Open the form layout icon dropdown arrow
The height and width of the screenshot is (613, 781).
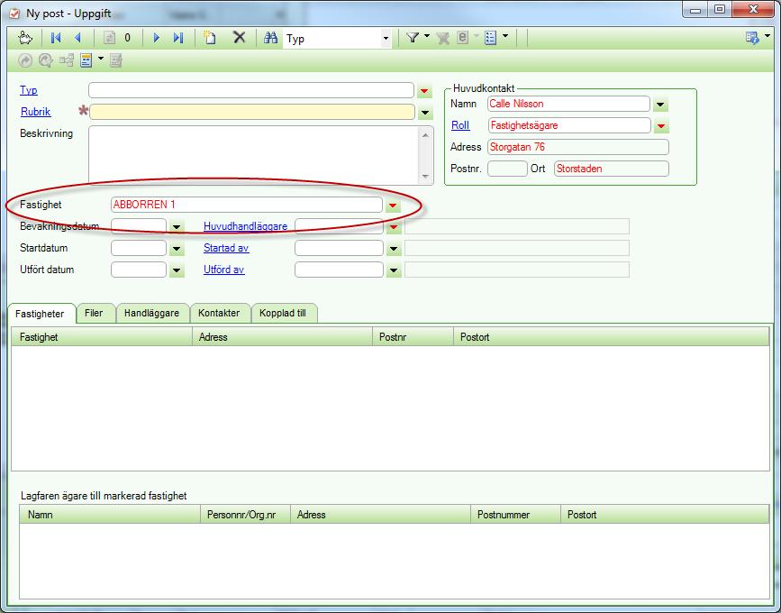pyautogui.click(x=101, y=59)
